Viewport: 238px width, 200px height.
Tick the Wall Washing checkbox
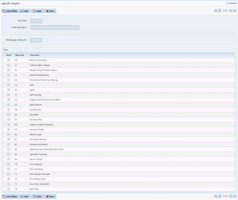click(8, 95)
